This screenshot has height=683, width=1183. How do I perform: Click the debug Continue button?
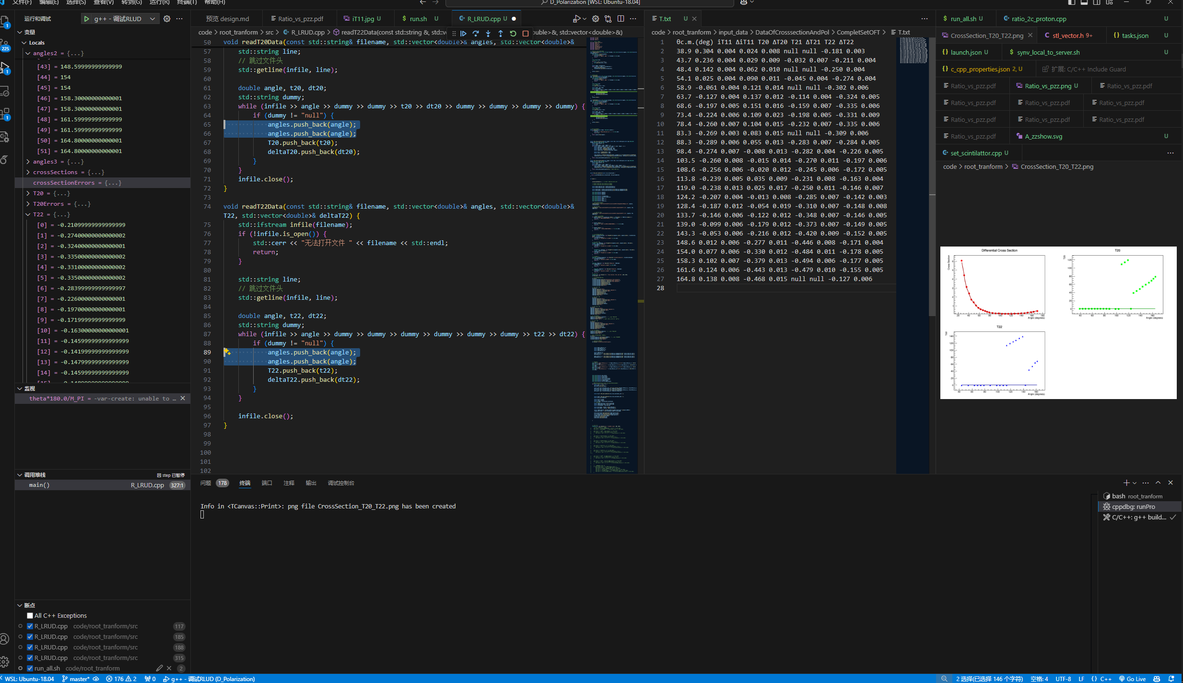463,34
